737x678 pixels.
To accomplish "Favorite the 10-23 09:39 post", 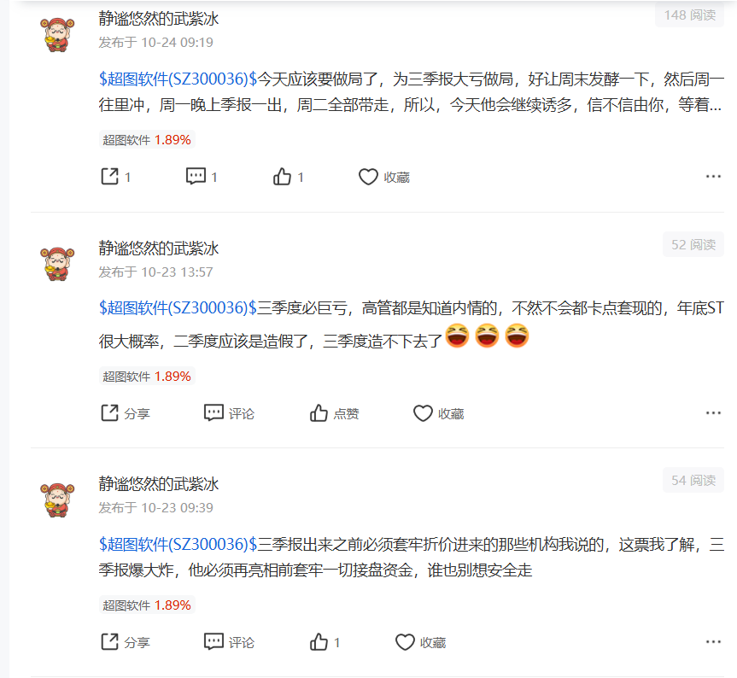I will click(x=421, y=642).
